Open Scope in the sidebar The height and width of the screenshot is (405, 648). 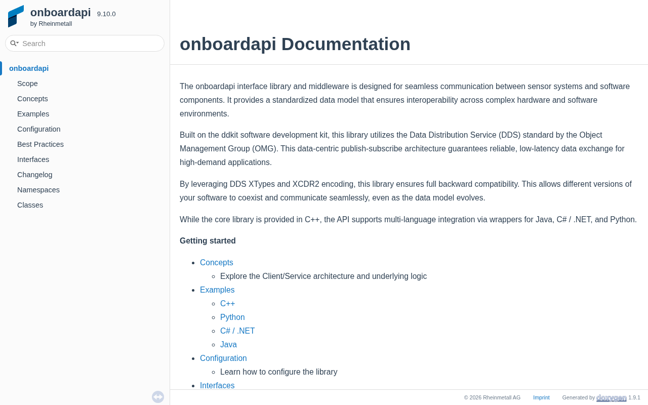coord(27,84)
